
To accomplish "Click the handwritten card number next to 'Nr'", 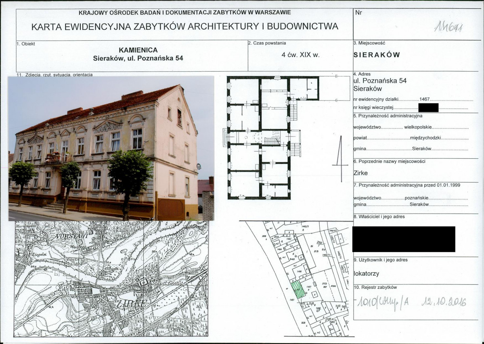I will tap(448, 27).
